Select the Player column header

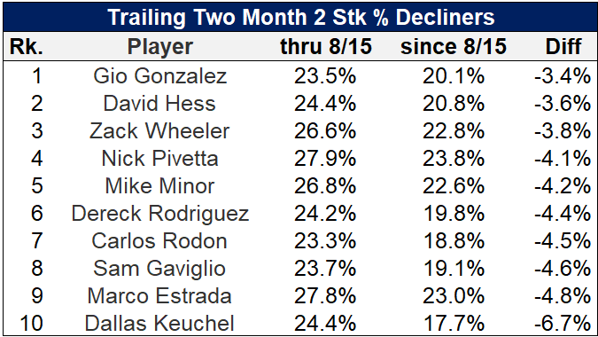[159, 47]
